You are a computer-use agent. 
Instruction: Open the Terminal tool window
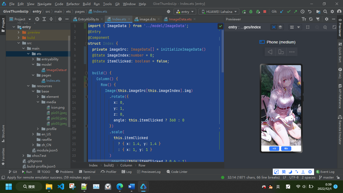point(87,172)
